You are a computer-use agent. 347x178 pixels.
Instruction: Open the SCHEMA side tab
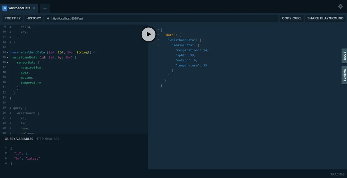pyautogui.click(x=344, y=75)
